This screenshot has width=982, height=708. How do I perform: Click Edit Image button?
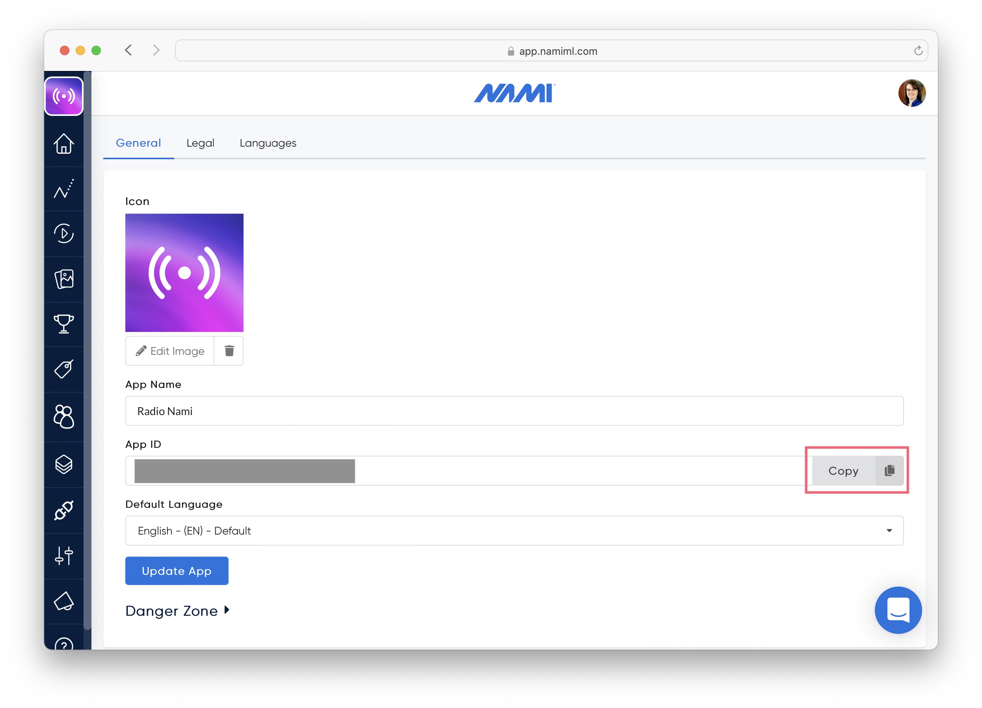(170, 351)
